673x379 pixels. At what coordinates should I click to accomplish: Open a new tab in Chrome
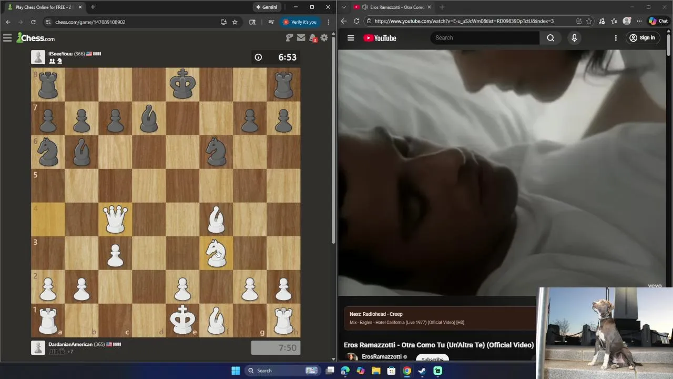pyautogui.click(x=93, y=7)
